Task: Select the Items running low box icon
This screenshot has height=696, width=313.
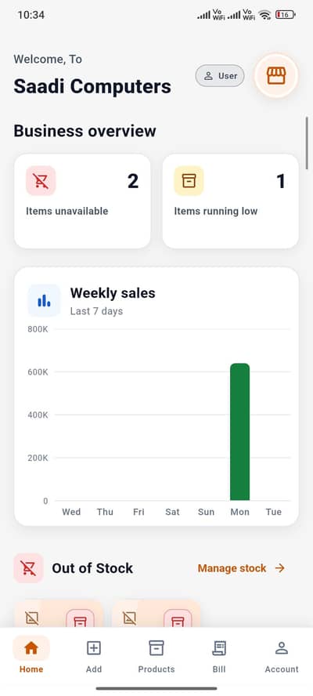Action: [x=189, y=180]
